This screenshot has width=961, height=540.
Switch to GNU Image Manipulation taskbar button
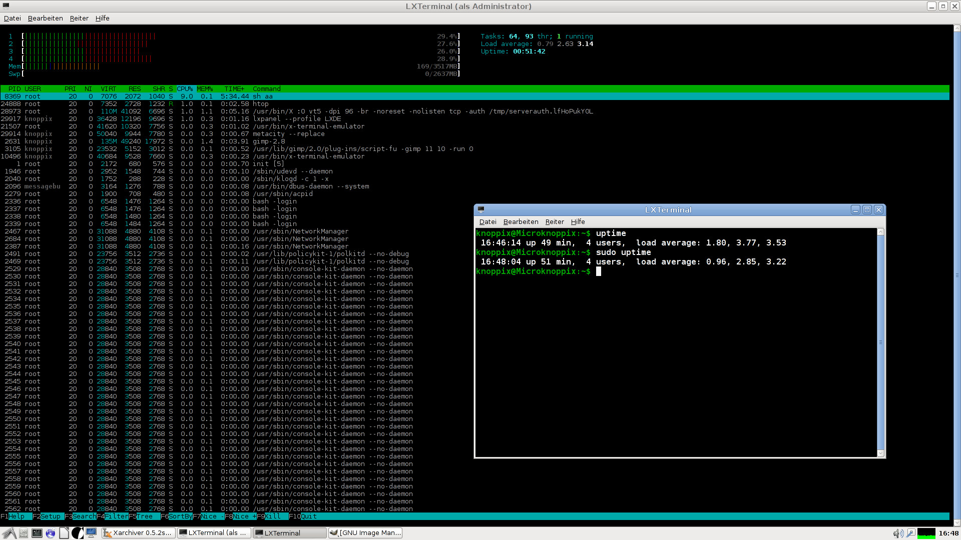tap(365, 533)
